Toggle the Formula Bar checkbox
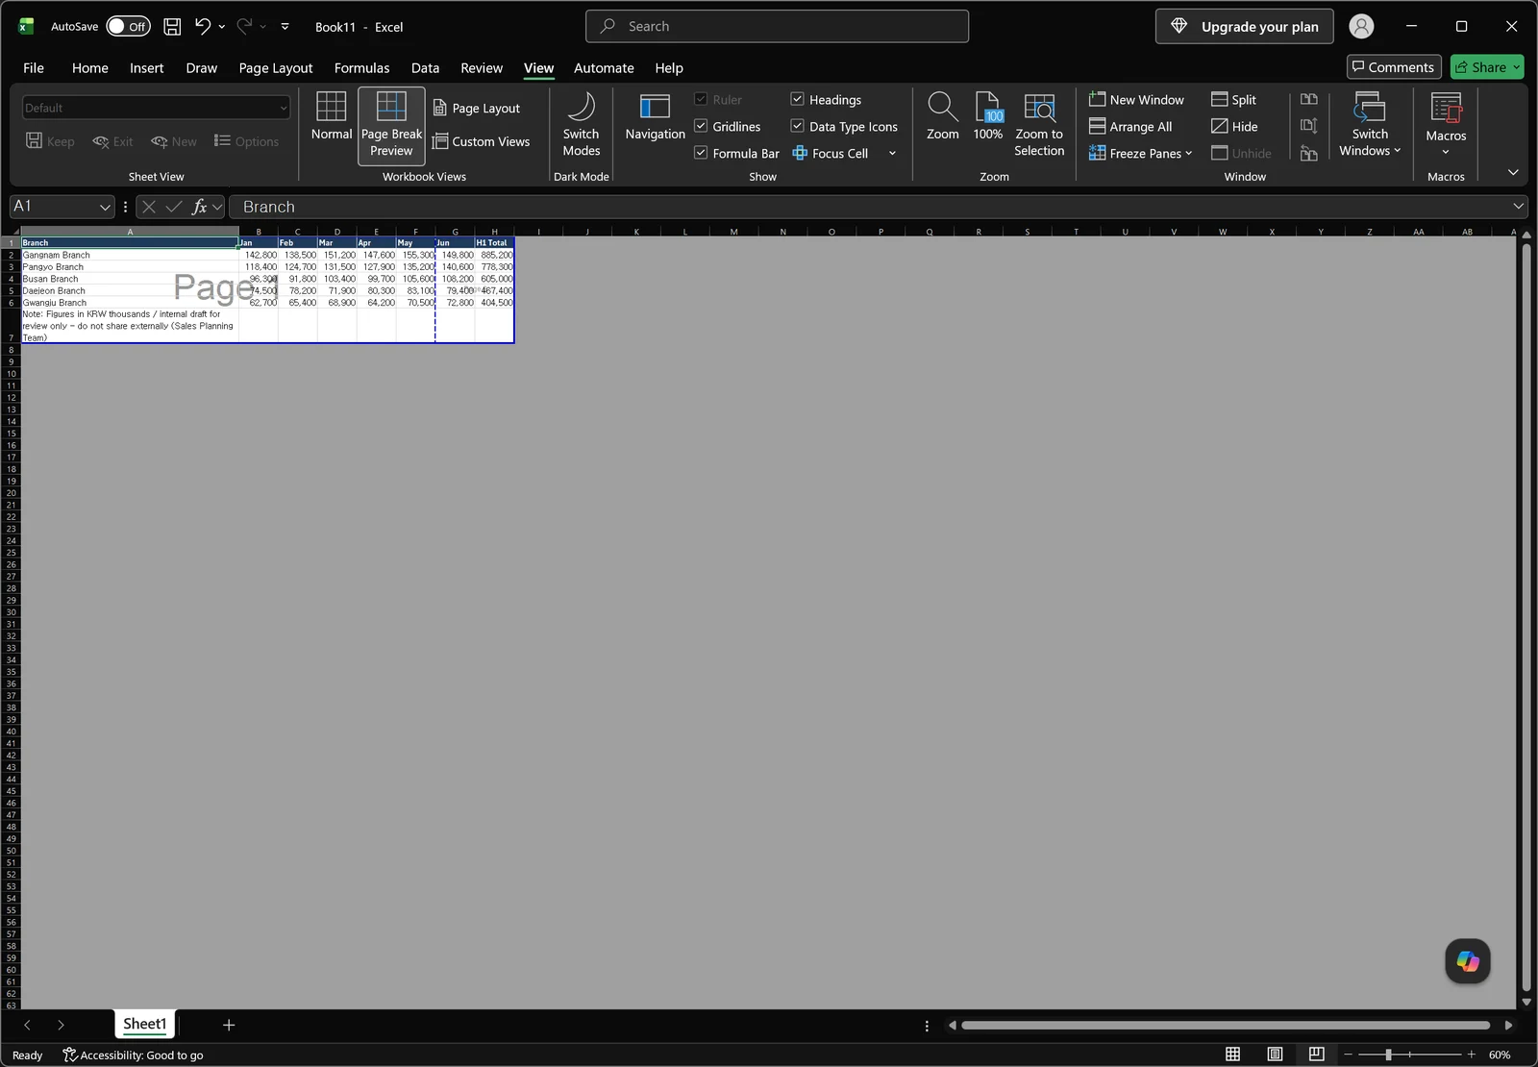The image size is (1538, 1067). tap(701, 153)
